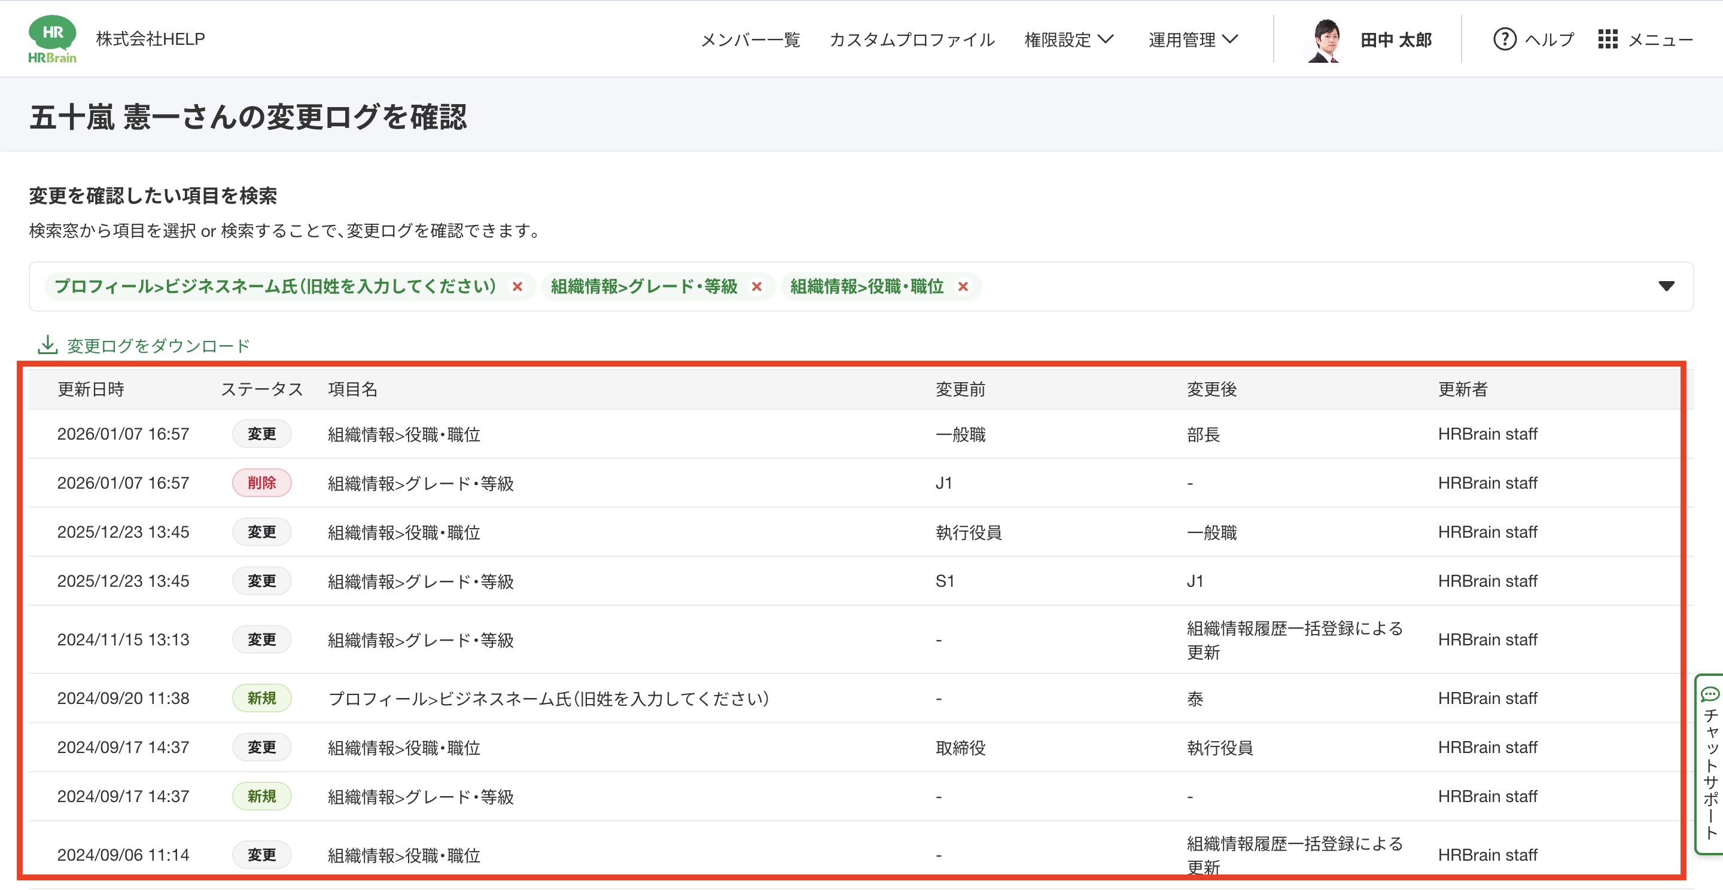The image size is (1723, 890).
Task: Click 変更ログをダウンロード link
Action: pyautogui.click(x=158, y=346)
